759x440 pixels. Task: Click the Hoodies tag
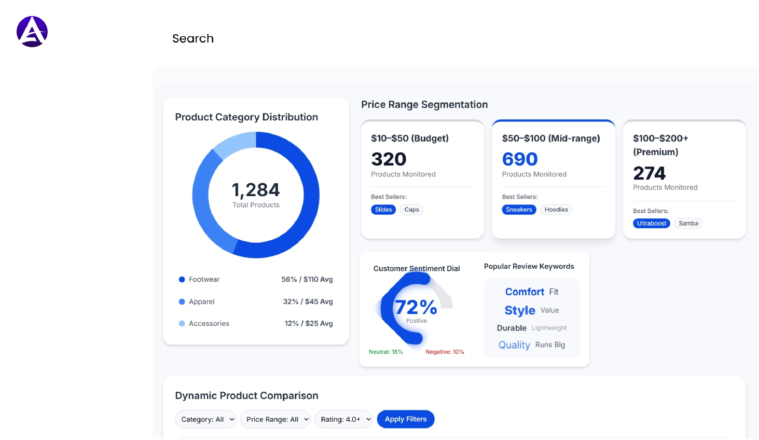(x=556, y=210)
